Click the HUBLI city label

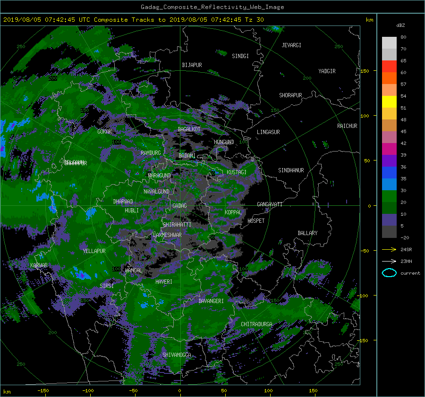click(131, 211)
